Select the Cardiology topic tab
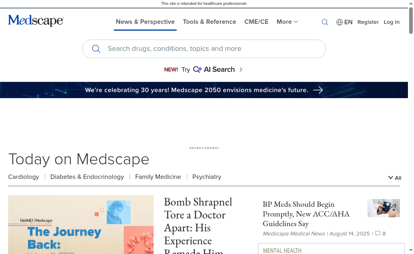The height and width of the screenshot is (254, 414). pyautogui.click(x=23, y=177)
